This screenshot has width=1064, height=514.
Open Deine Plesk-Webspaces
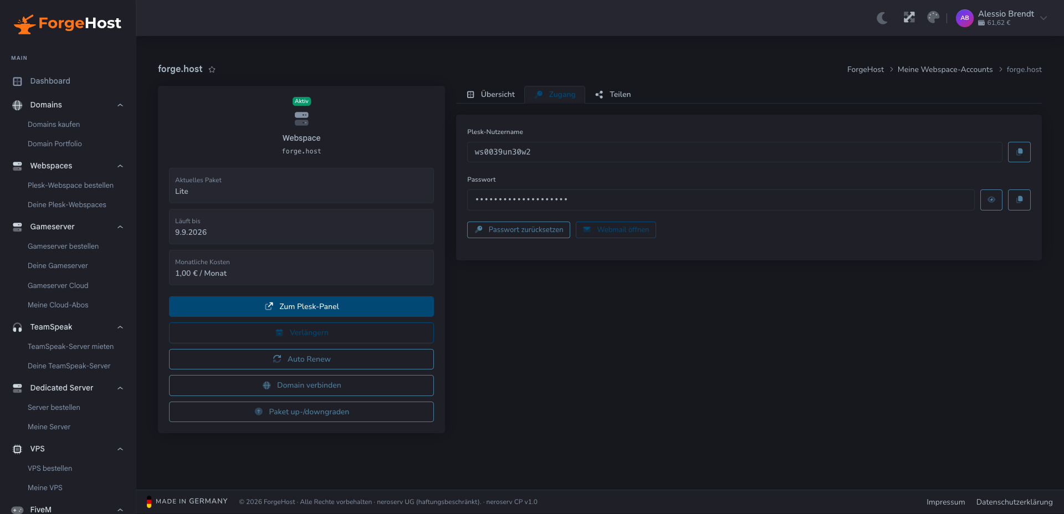coord(67,205)
